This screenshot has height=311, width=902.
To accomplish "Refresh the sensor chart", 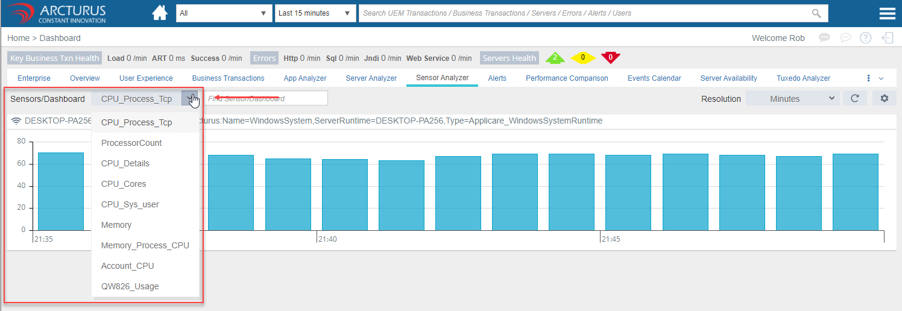I will click(x=854, y=98).
